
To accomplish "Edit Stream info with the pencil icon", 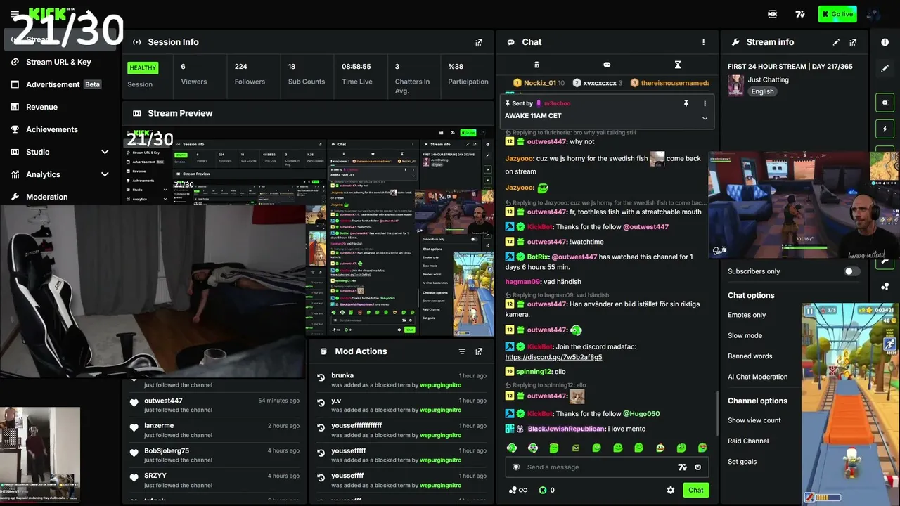I will 836,42.
